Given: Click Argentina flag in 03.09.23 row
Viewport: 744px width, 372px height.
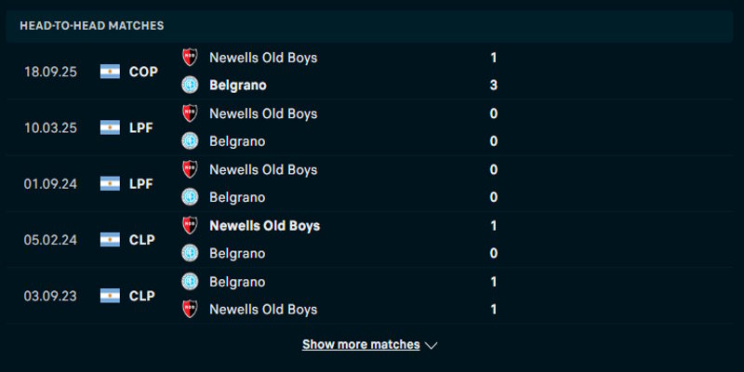Looking at the screenshot, I should [111, 296].
